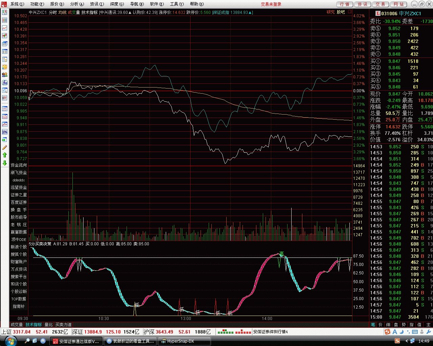Open the f(x) formula manager icon

[x=5, y=82]
